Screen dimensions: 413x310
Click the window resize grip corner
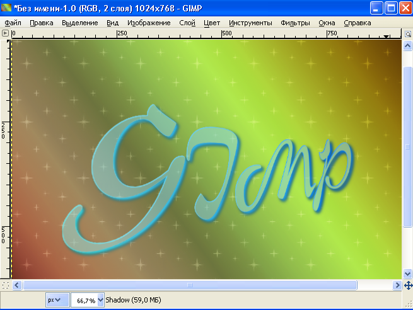coord(409,305)
